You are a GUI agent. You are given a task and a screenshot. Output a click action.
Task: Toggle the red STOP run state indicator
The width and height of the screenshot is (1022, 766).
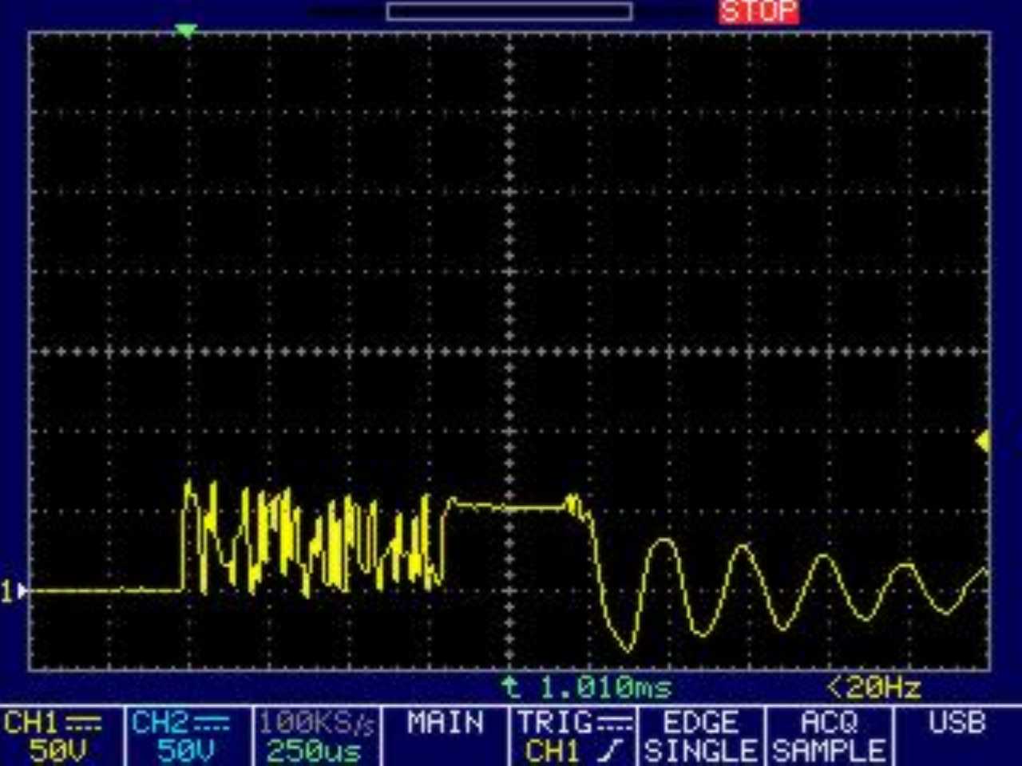(x=758, y=12)
